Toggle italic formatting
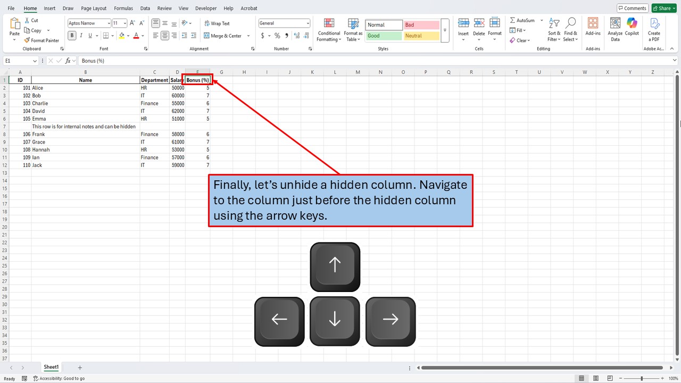 click(x=81, y=35)
